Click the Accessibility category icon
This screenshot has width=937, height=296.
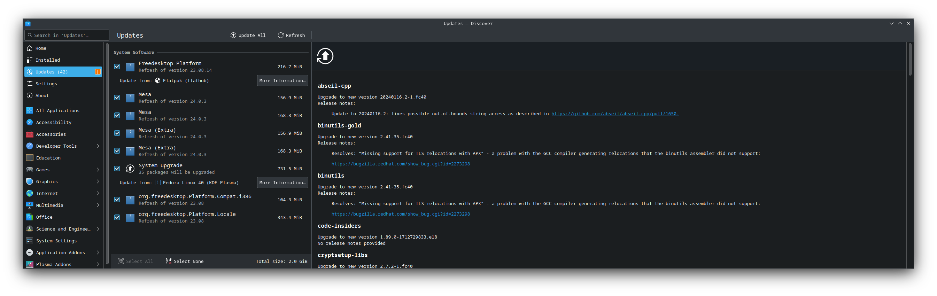pyautogui.click(x=30, y=122)
